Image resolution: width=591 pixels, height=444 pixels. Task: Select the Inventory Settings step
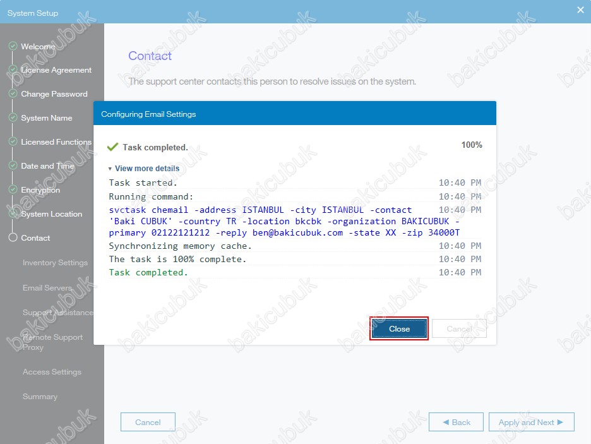point(55,263)
